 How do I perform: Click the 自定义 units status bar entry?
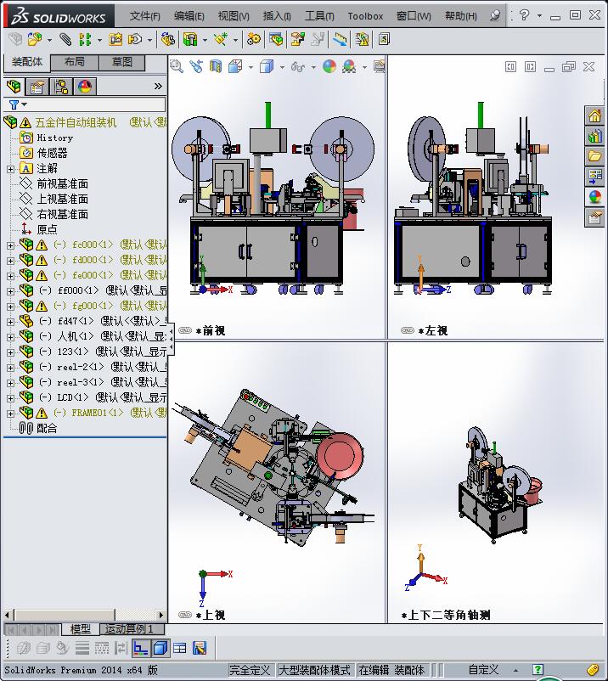(483, 670)
